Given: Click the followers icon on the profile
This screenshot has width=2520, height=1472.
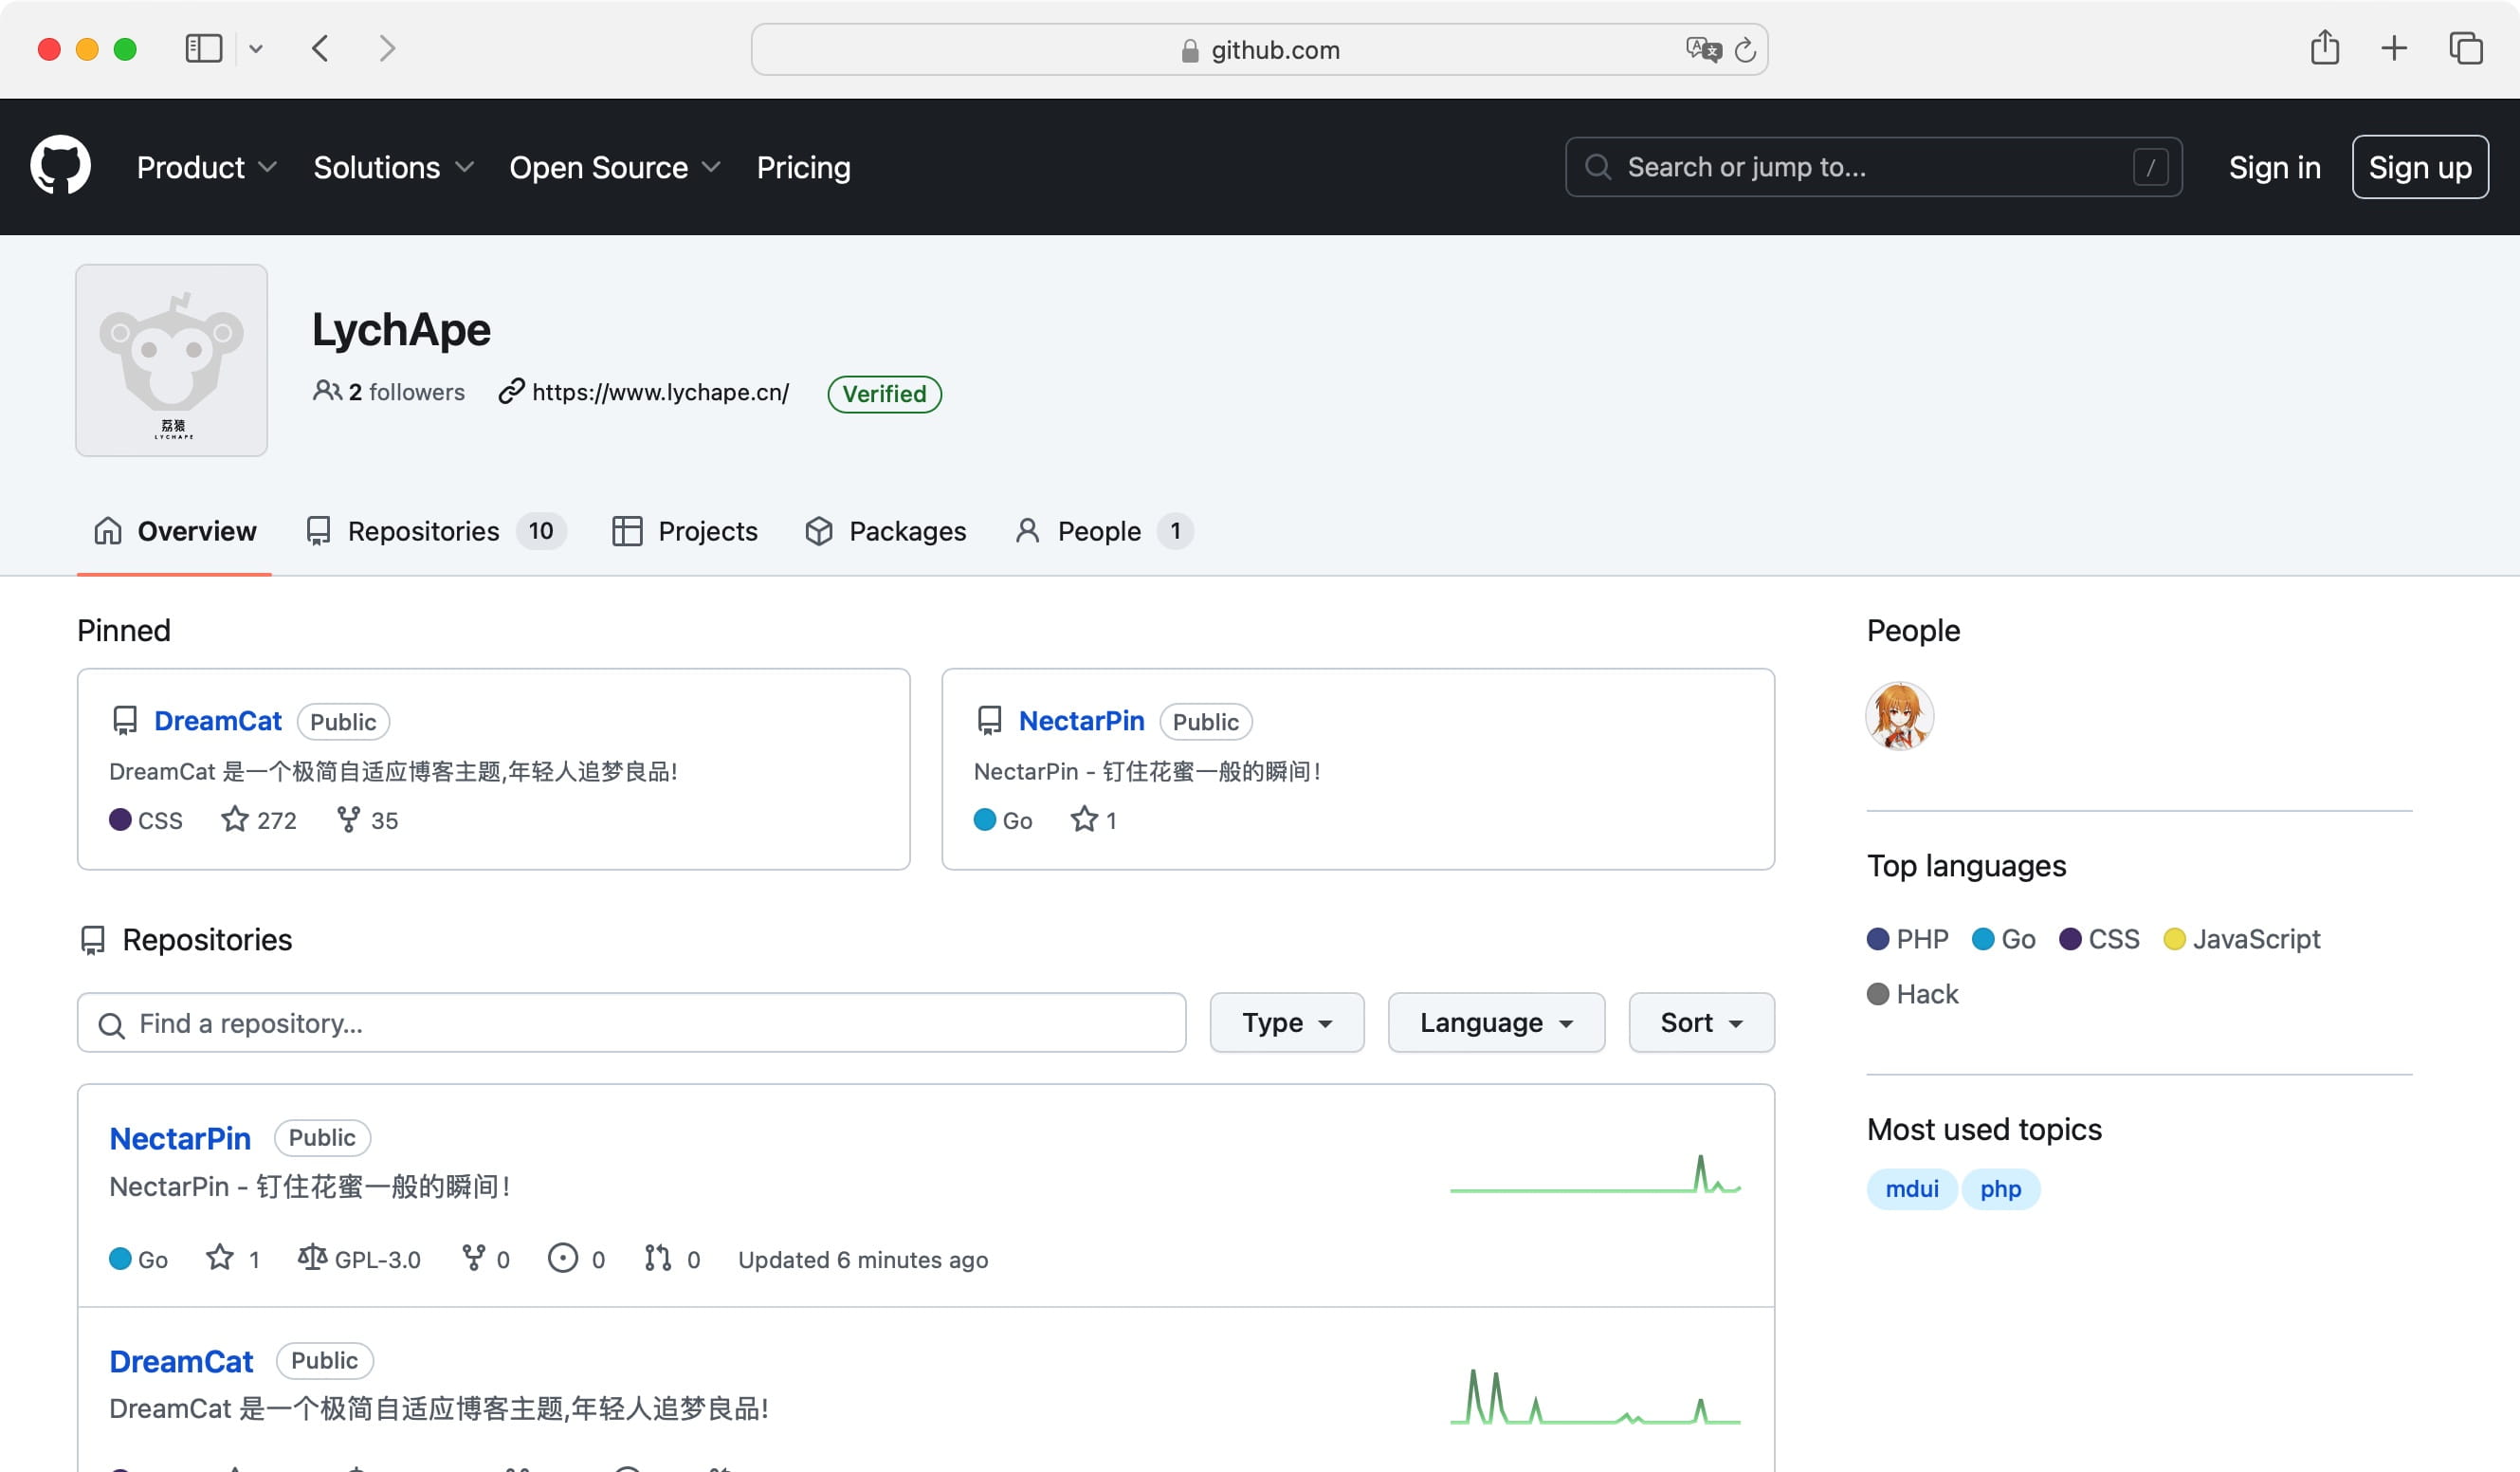Looking at the screenshot, I should point(327,393).
